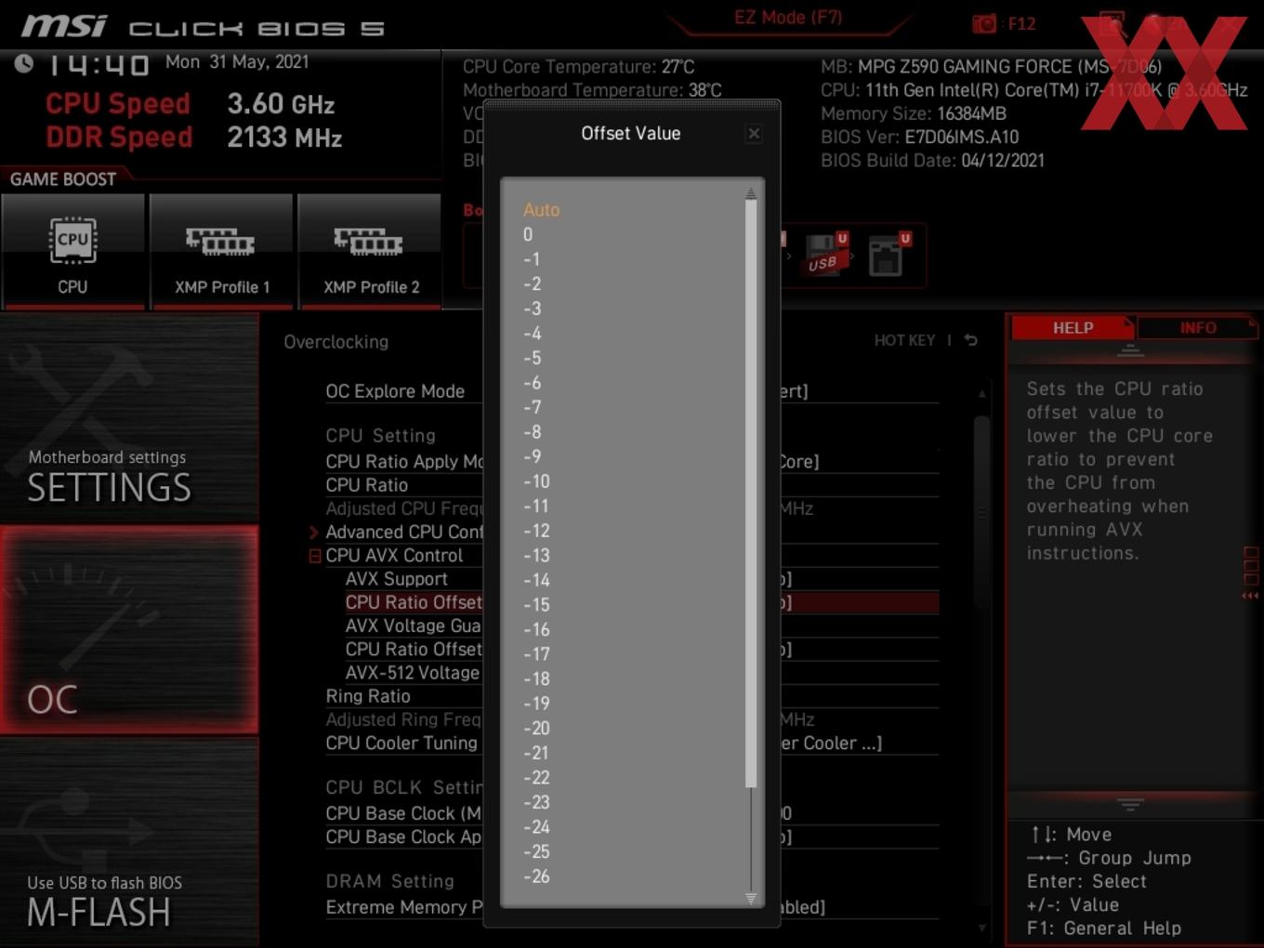Choose offset value -10
The height and width of the screenshot is (948, 1264).
536,481
